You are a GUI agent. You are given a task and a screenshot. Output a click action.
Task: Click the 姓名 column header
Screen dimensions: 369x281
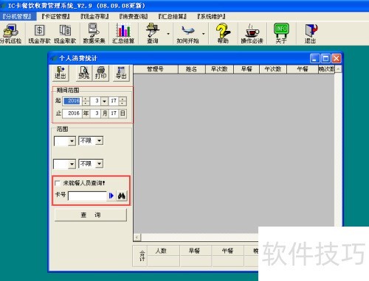[191, 69]
